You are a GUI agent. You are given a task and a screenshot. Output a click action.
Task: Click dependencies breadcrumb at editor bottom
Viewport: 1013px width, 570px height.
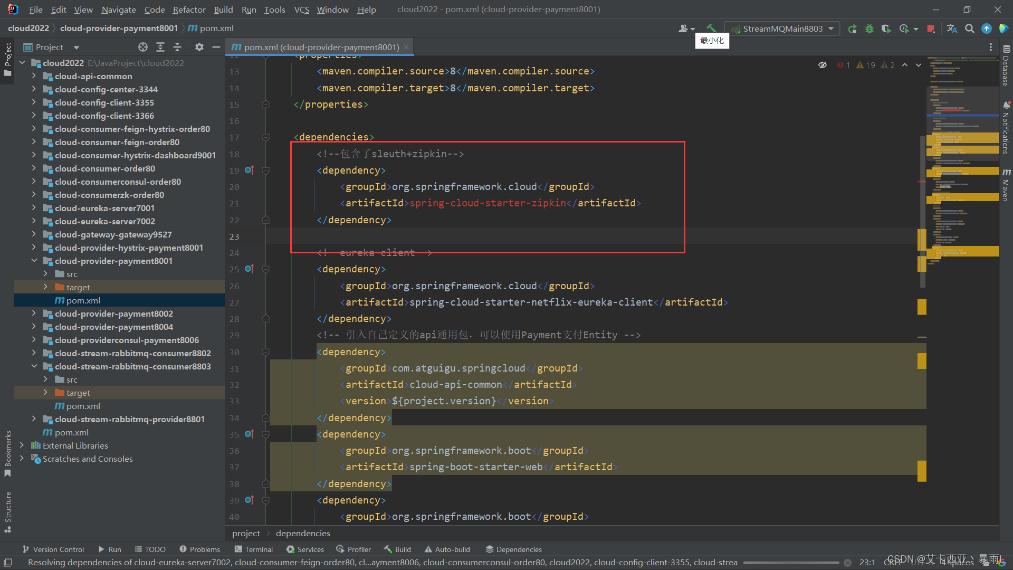(x=303, y=534)
